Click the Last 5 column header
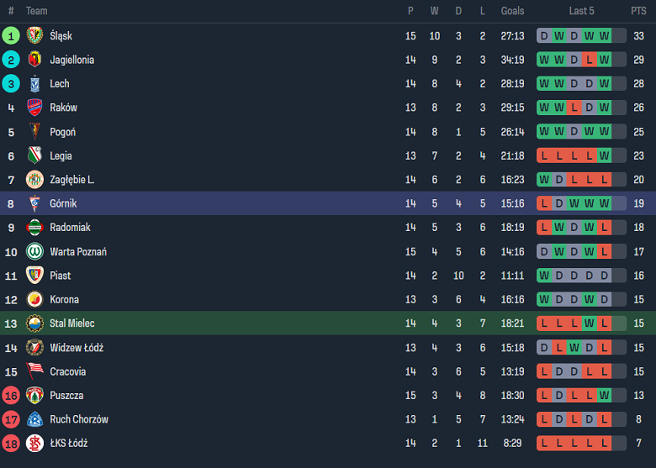Viewport: 656px width, 468px height. point(581,11)
